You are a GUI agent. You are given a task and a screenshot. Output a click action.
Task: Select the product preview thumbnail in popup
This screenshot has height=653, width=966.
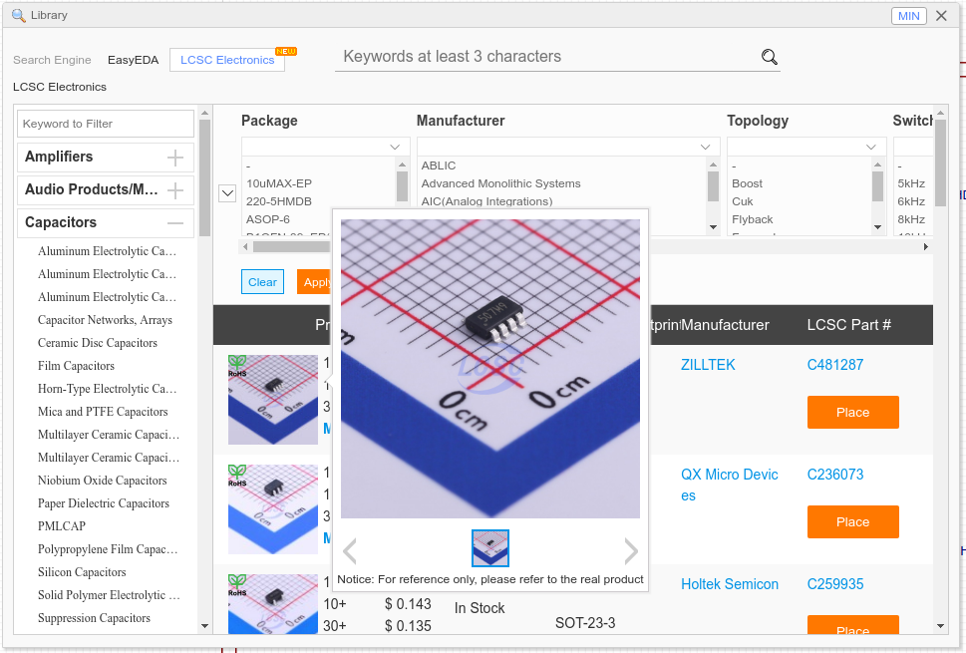(490, 548)
